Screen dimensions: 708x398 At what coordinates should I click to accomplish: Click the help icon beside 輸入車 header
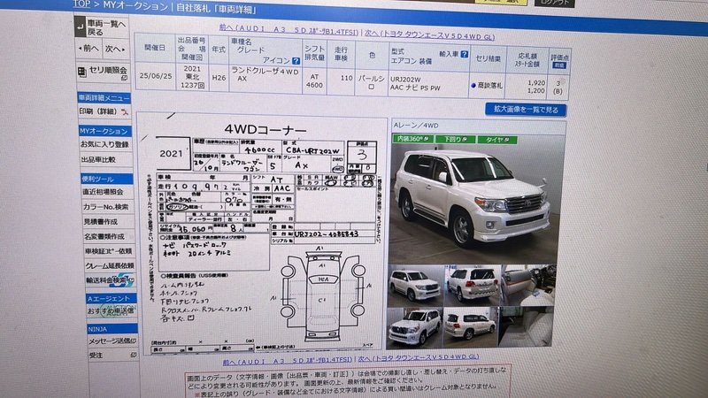pyautogui.click(x=464, y=54)
